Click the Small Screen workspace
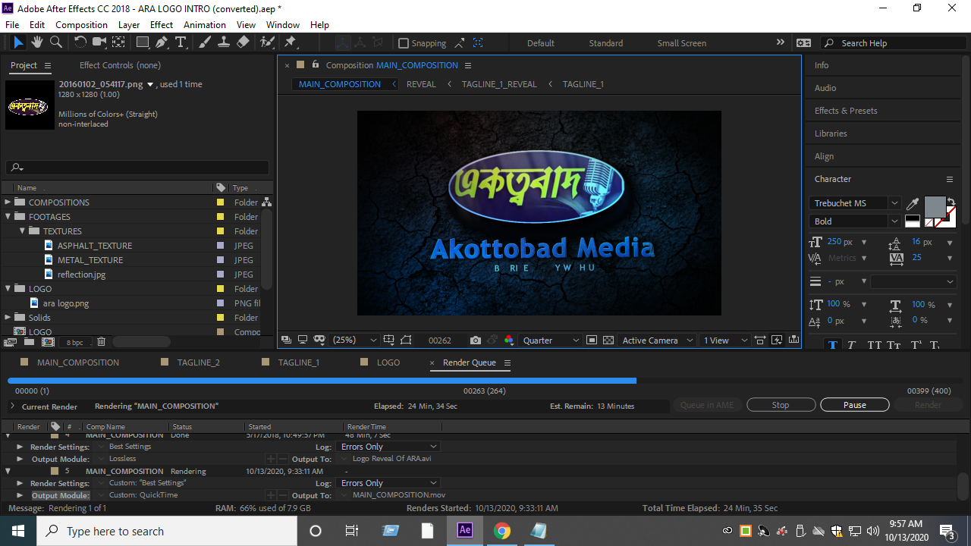 tap(682, 43)
